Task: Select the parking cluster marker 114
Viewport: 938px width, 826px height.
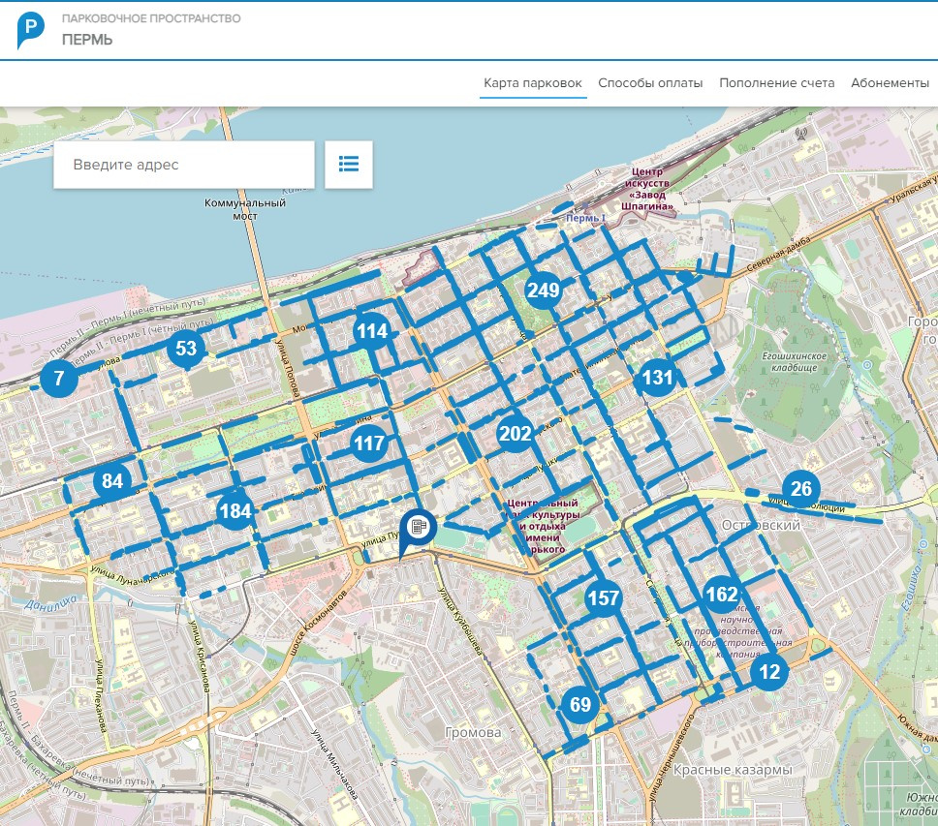Action: point(372,332)
